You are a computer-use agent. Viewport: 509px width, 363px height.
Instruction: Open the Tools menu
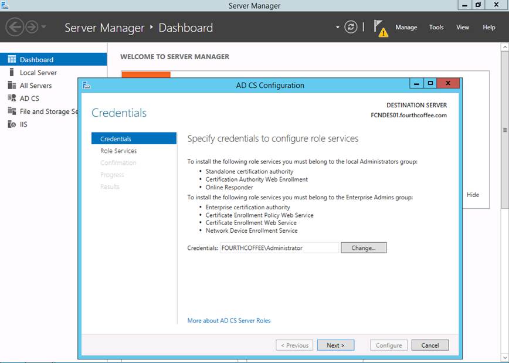coord(436,28)
